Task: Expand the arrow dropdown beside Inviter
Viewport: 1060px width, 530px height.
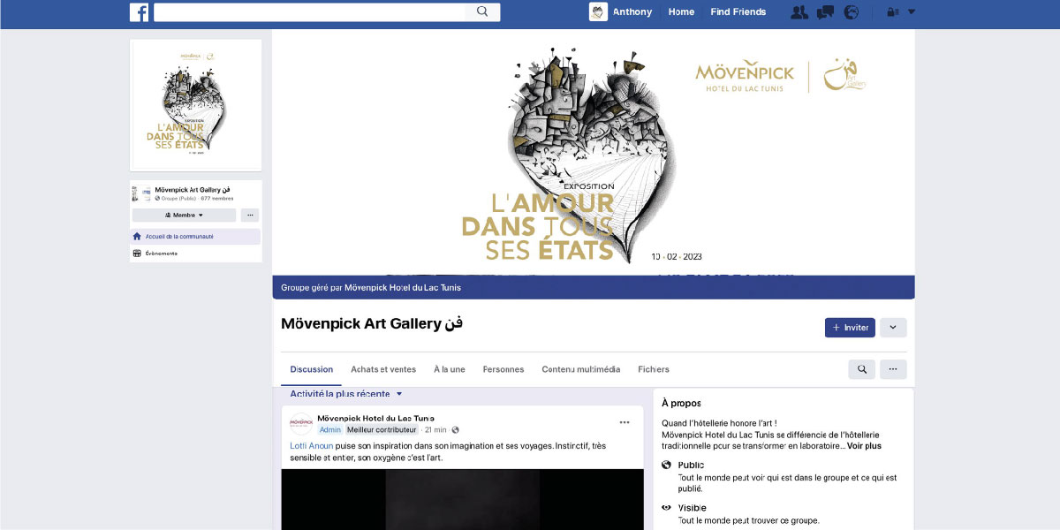Action: pos(893,328)
